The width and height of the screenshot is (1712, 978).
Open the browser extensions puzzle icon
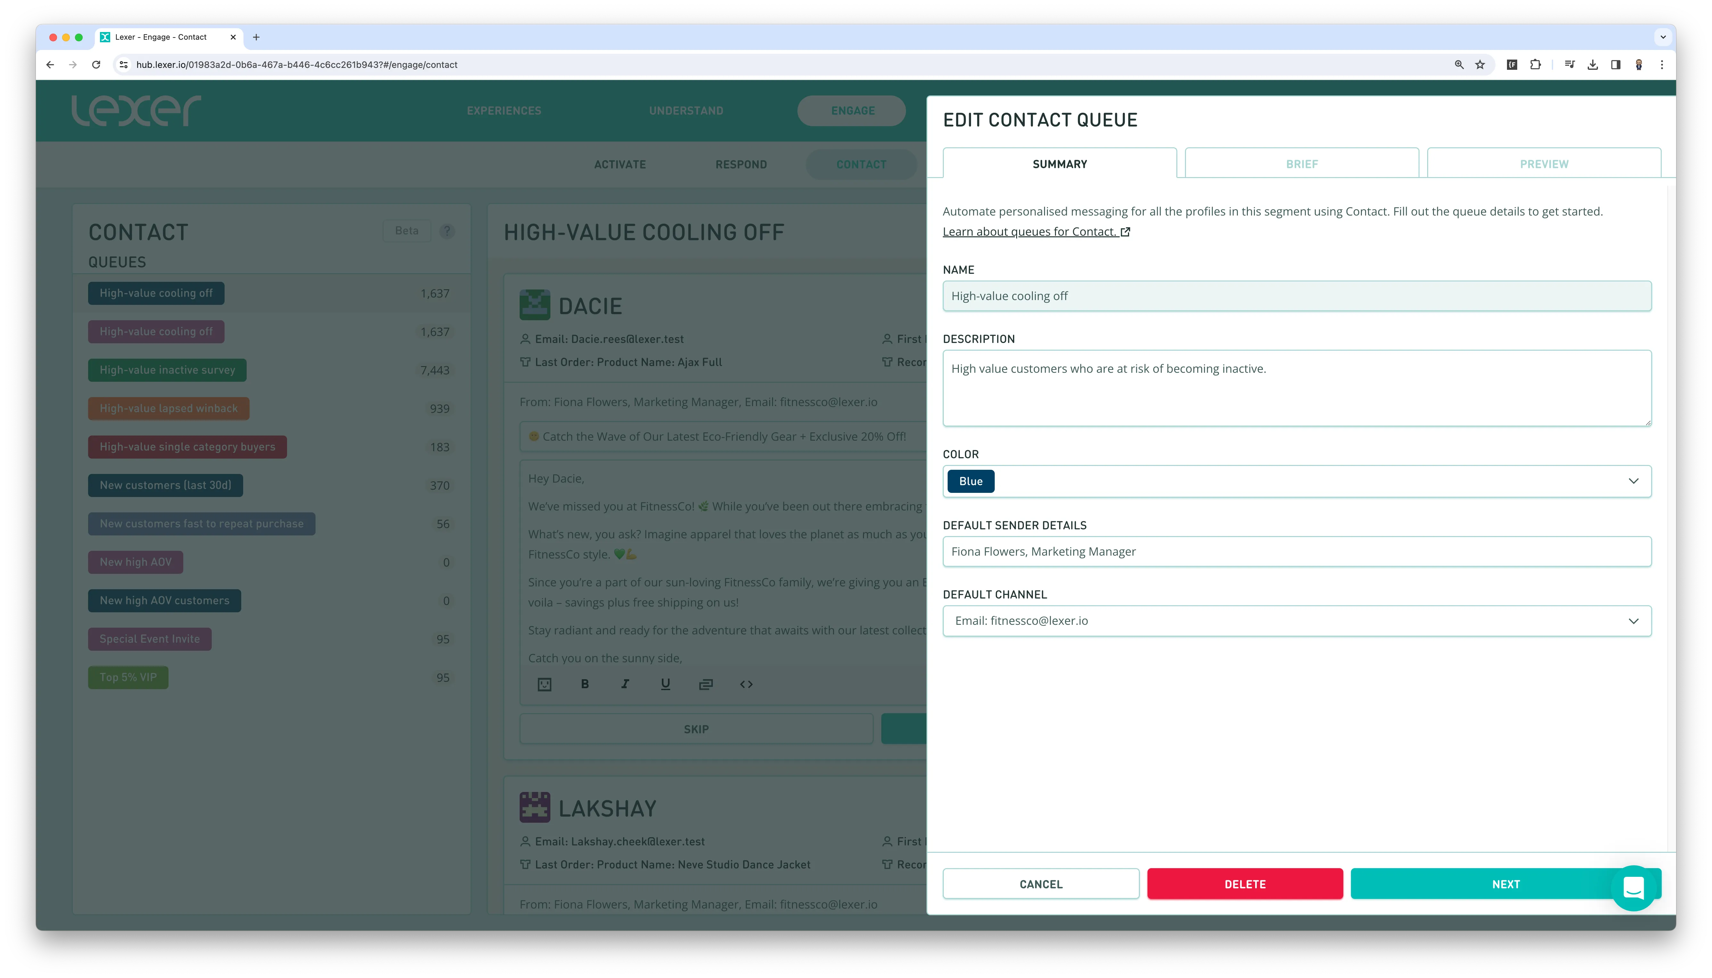tap(1535, 64)
